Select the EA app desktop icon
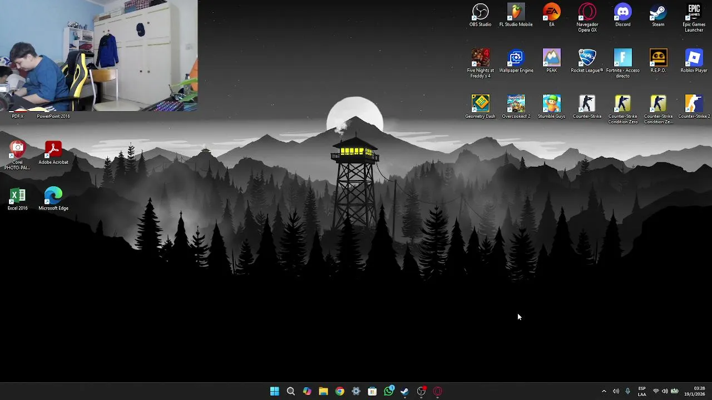Image resolution: width=712 pixels, height=400 pixels. click(551, 15)
